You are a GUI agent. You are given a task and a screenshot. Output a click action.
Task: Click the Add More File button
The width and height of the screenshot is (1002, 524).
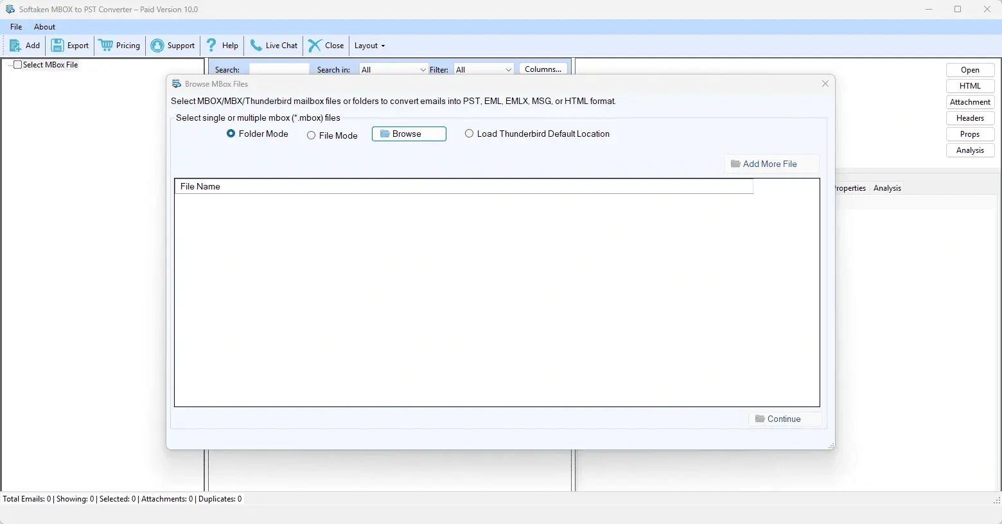click(x=771, y=164)
